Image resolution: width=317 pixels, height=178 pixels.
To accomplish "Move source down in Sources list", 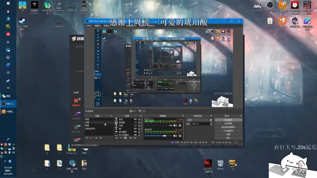I will tap(135, 138).
